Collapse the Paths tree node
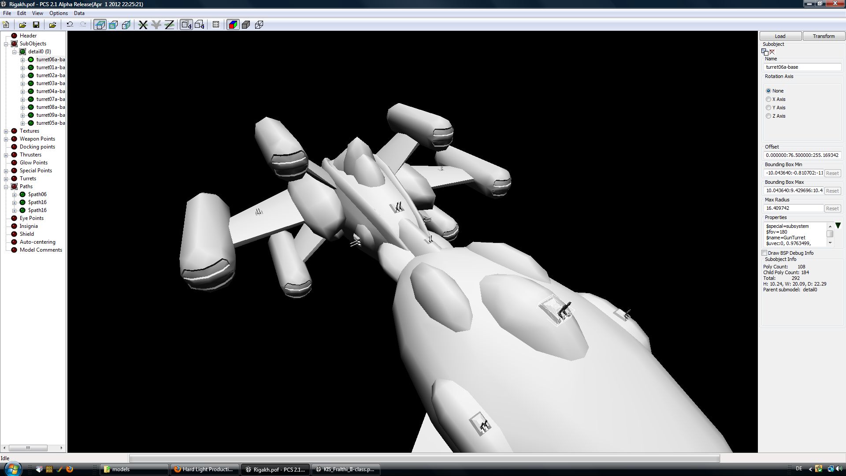 (x=6, y=186)
